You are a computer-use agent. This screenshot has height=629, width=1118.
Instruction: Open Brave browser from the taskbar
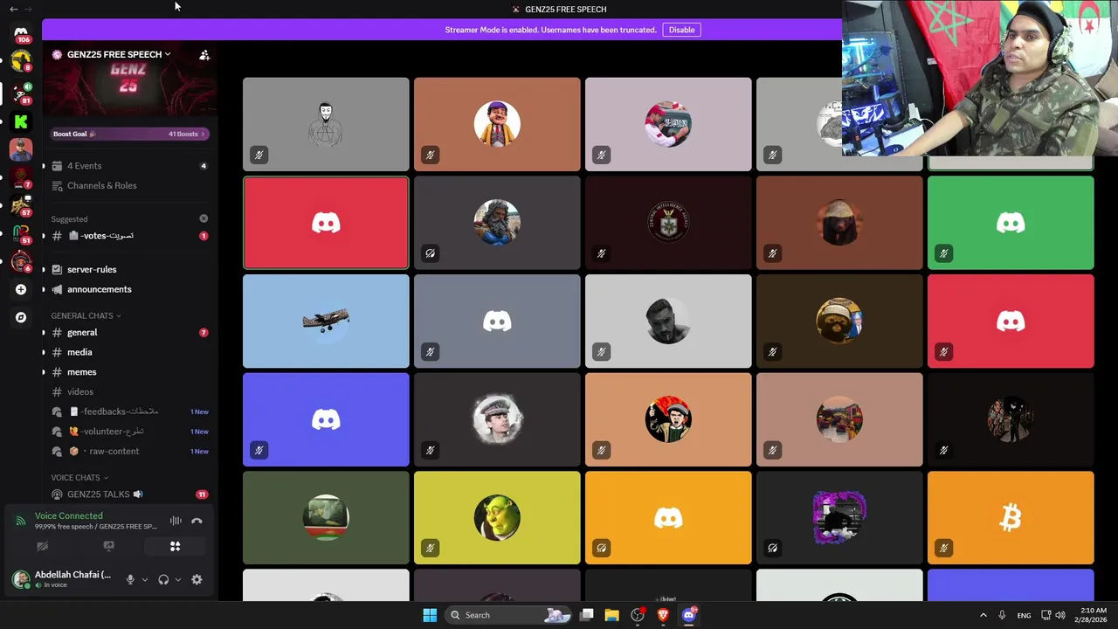click(663, 615)
